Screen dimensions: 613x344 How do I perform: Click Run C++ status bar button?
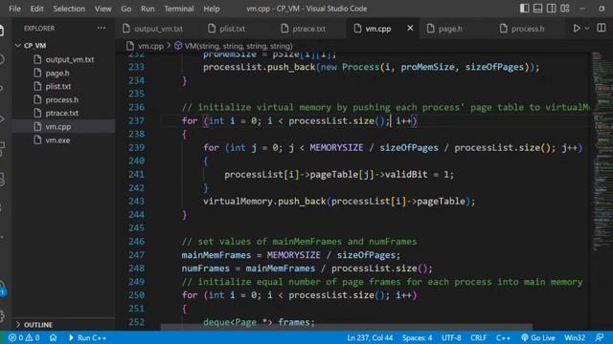pyautogui.click(x=87, y=337)
